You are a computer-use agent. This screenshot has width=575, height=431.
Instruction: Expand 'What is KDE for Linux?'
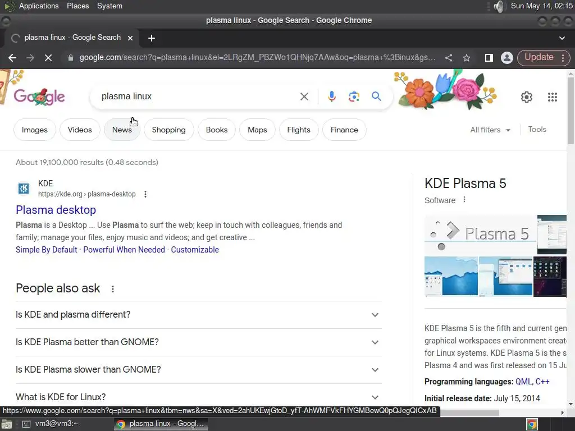(x=198, y=397)
